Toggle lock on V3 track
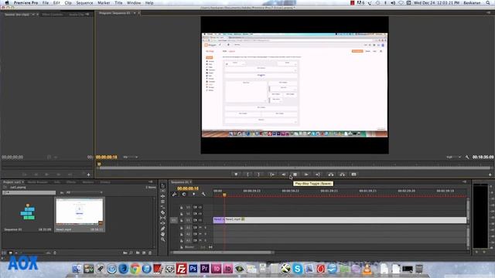This screenshot has width=495, height=278. click(x=182, y=208)
